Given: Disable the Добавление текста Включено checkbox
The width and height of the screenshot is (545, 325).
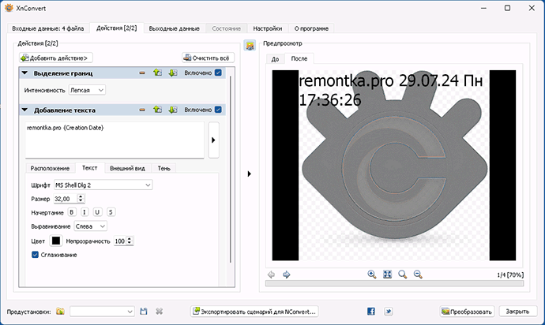Looking at the screenshot, I should 218,110.
